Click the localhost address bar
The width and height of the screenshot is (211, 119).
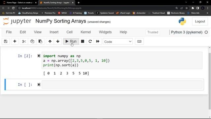(96, 8)
